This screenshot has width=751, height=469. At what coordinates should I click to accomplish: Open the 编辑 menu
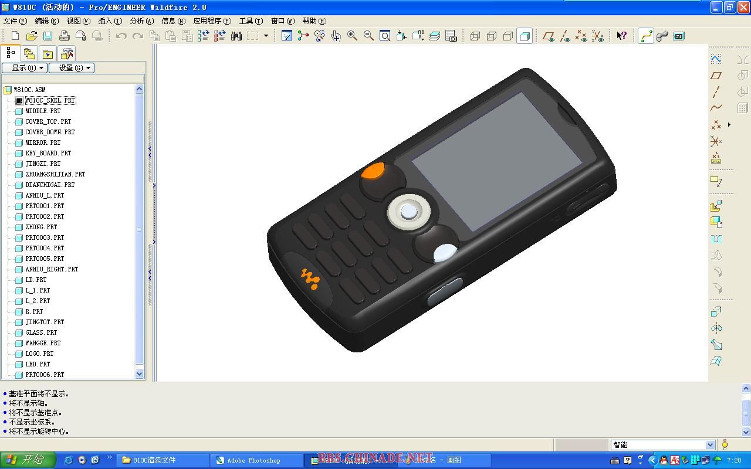46,21
